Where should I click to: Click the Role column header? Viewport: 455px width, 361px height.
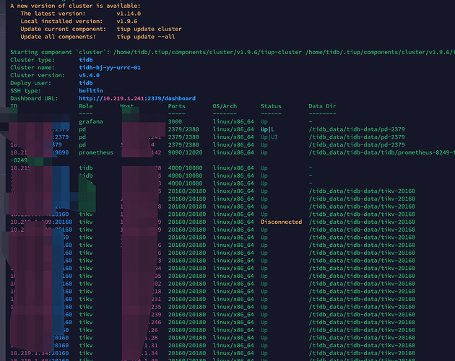point(85,106)
